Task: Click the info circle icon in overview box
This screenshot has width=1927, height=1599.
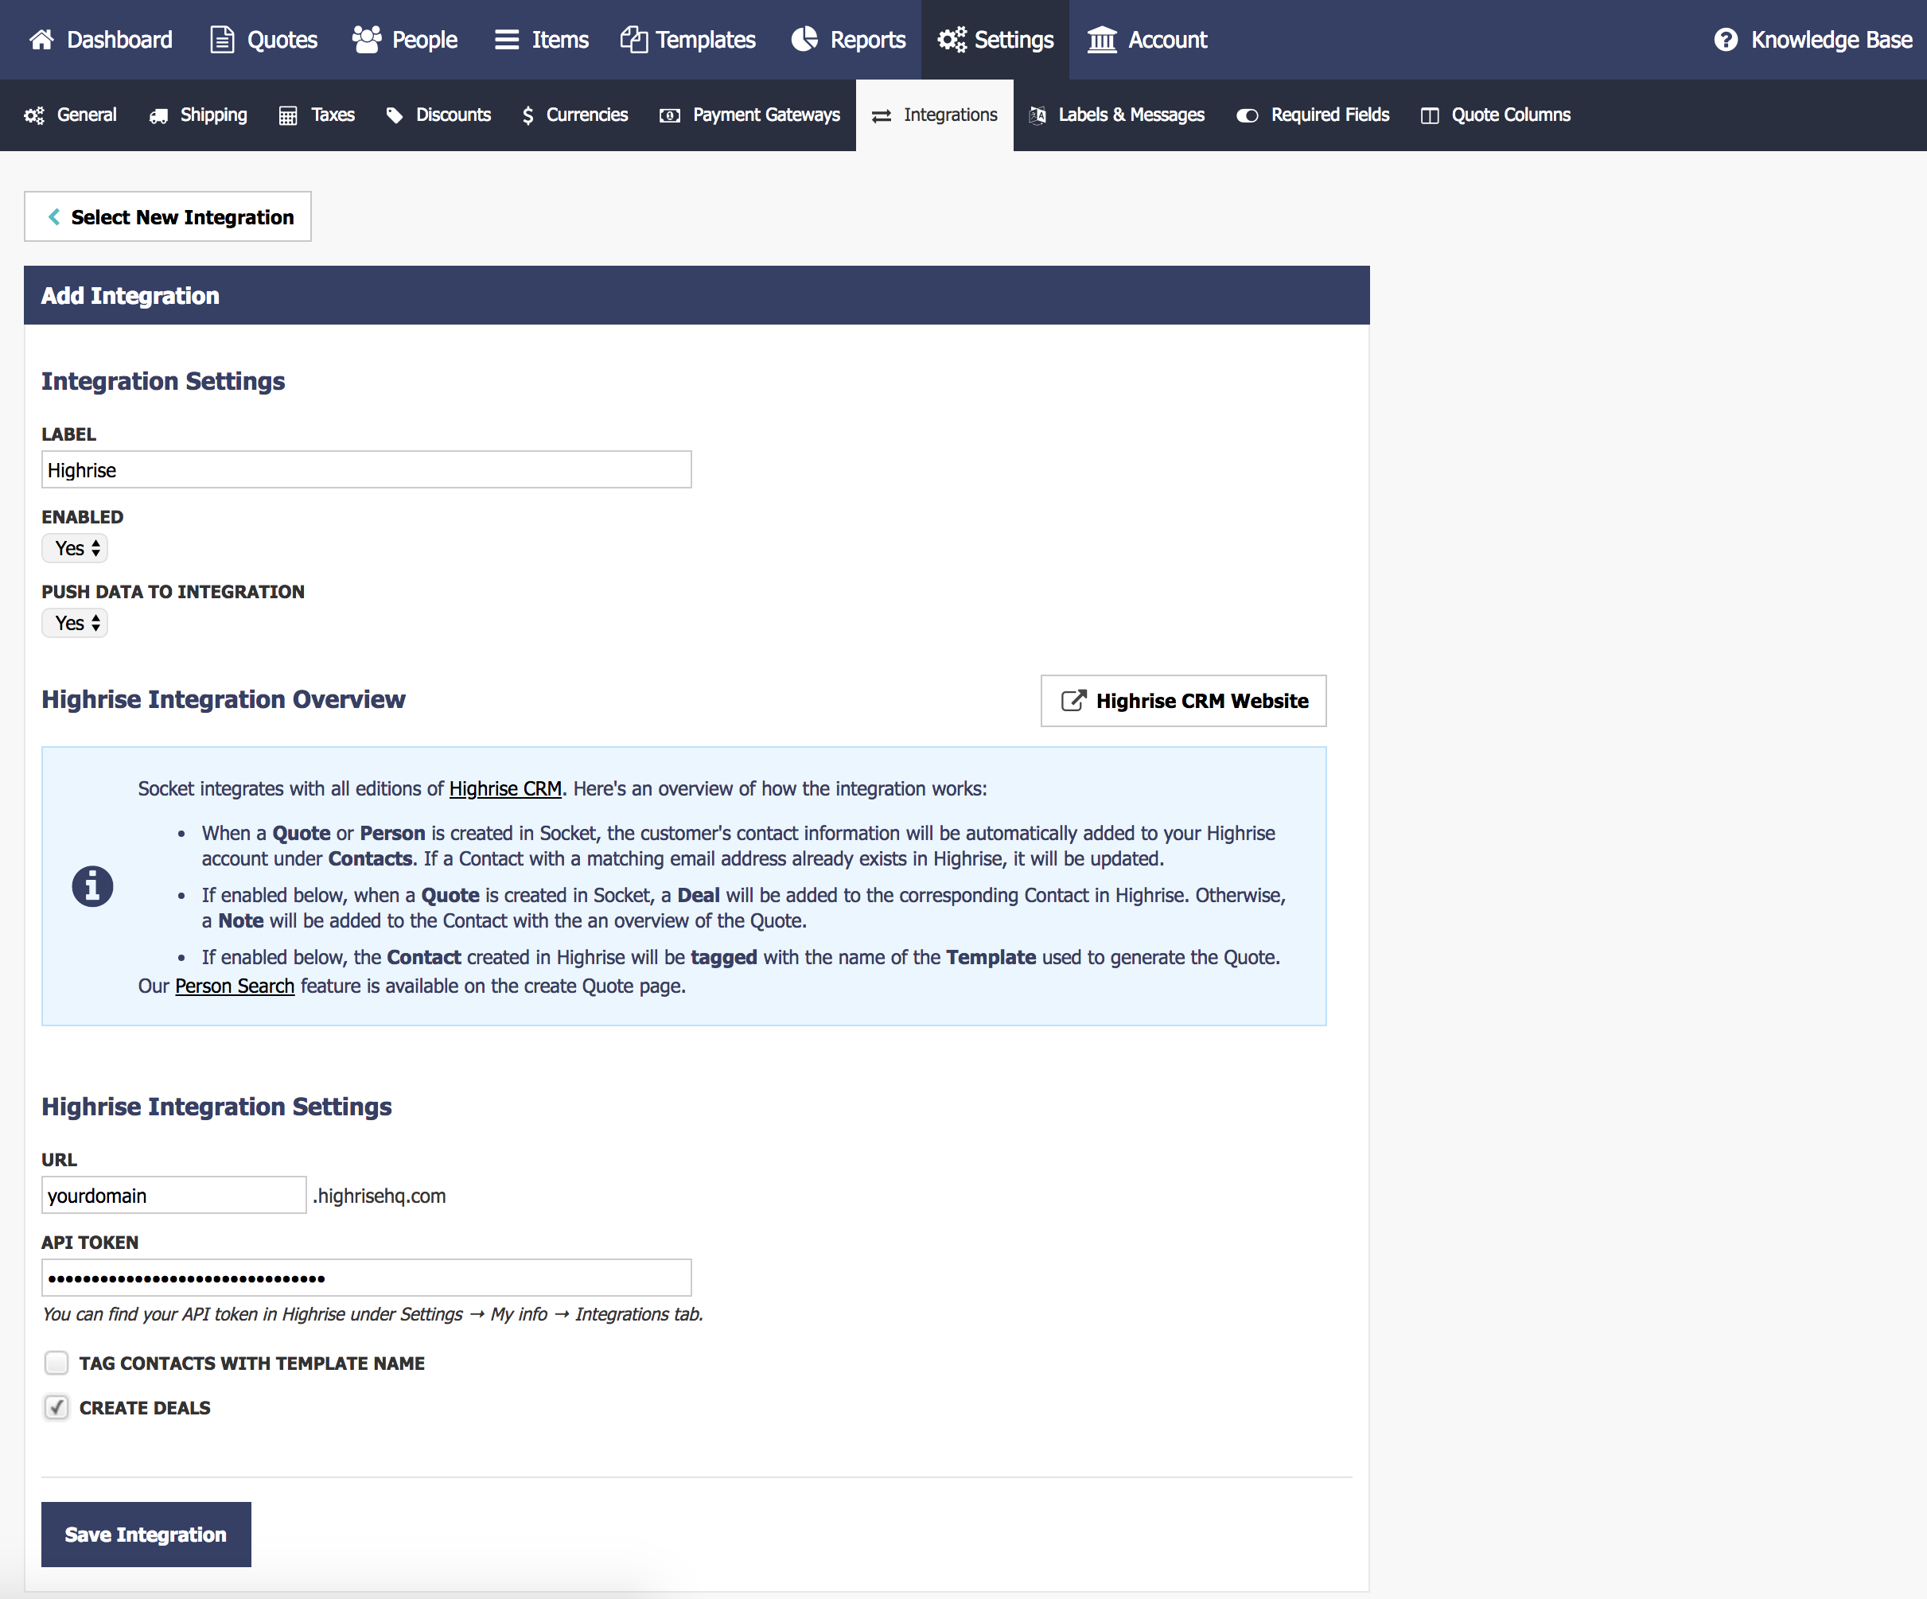Action: point(92,886)
